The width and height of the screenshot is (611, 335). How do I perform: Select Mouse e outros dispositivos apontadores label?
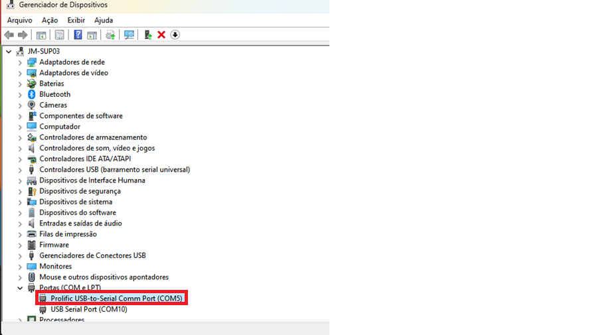[104, 277]
